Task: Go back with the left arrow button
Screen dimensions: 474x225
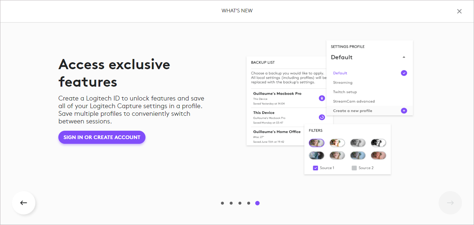Action: pyautogui.click(x=24, y=203)
